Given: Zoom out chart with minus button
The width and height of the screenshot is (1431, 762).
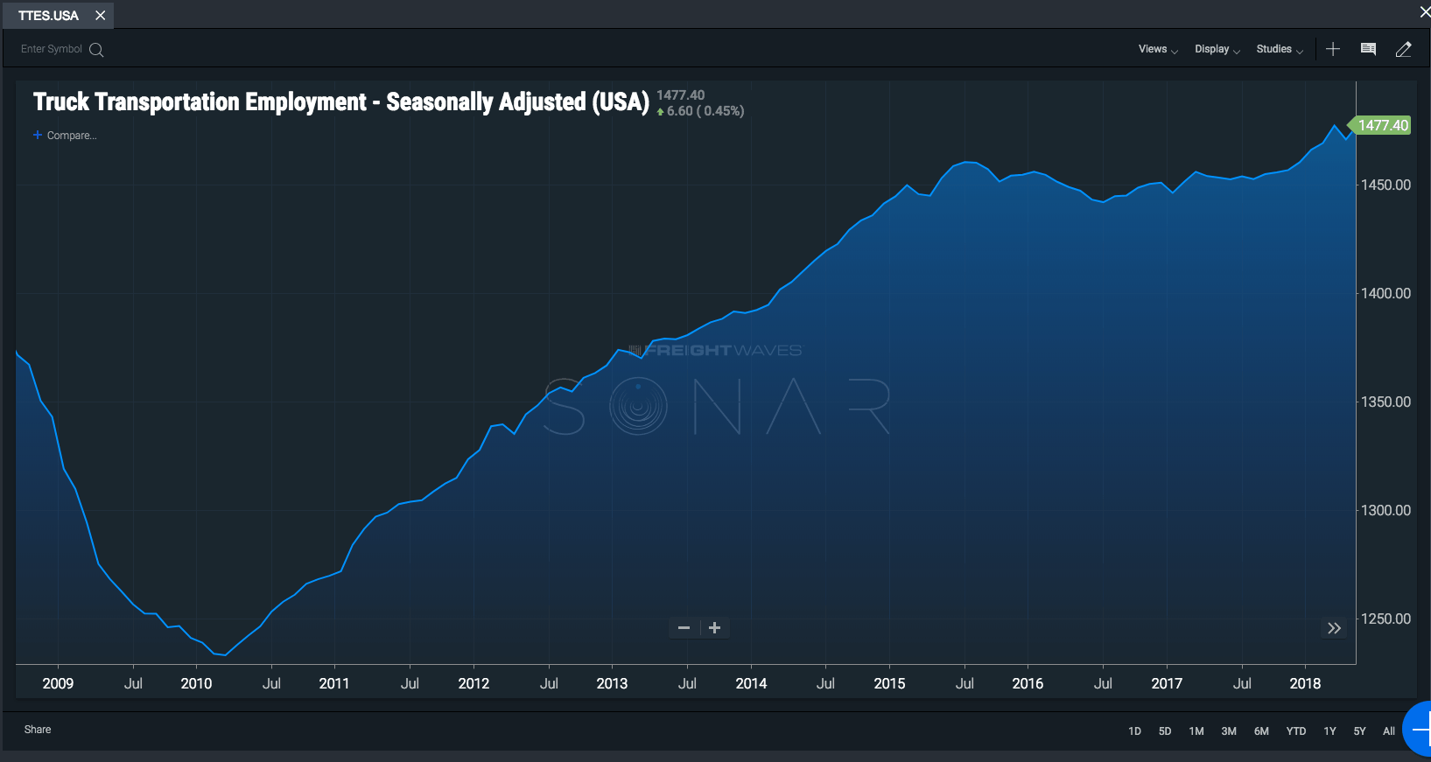Looking at the screenshot, I should (684, 628).
